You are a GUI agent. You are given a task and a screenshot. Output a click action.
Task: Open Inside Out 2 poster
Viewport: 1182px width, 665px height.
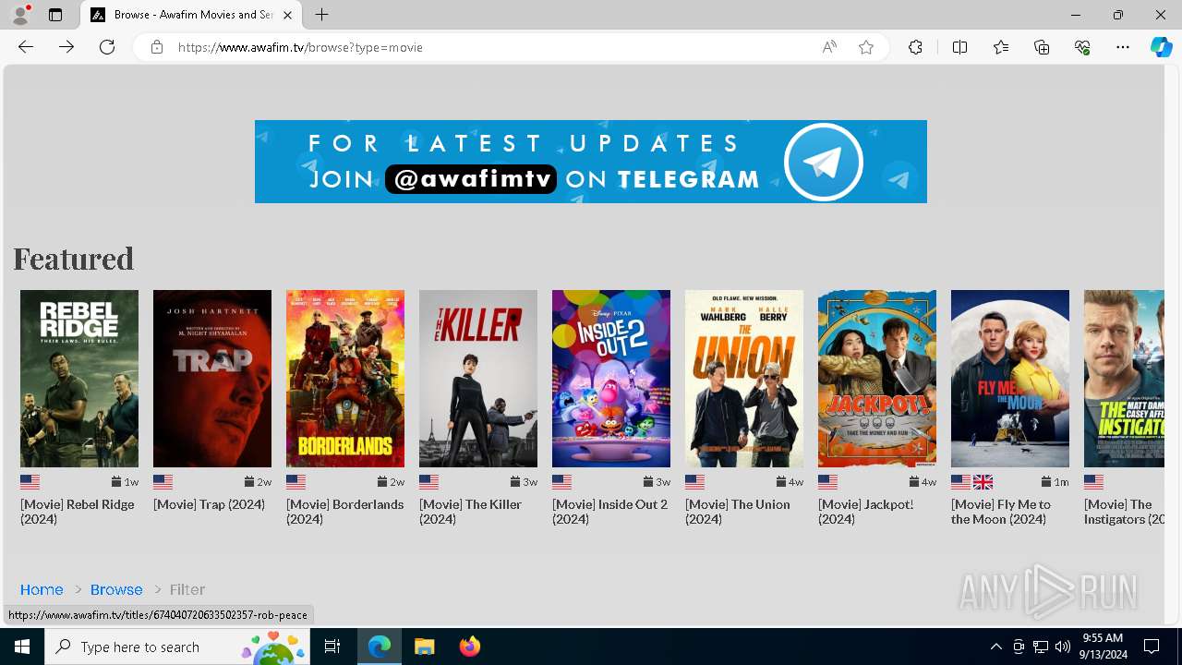coord(611,379)
